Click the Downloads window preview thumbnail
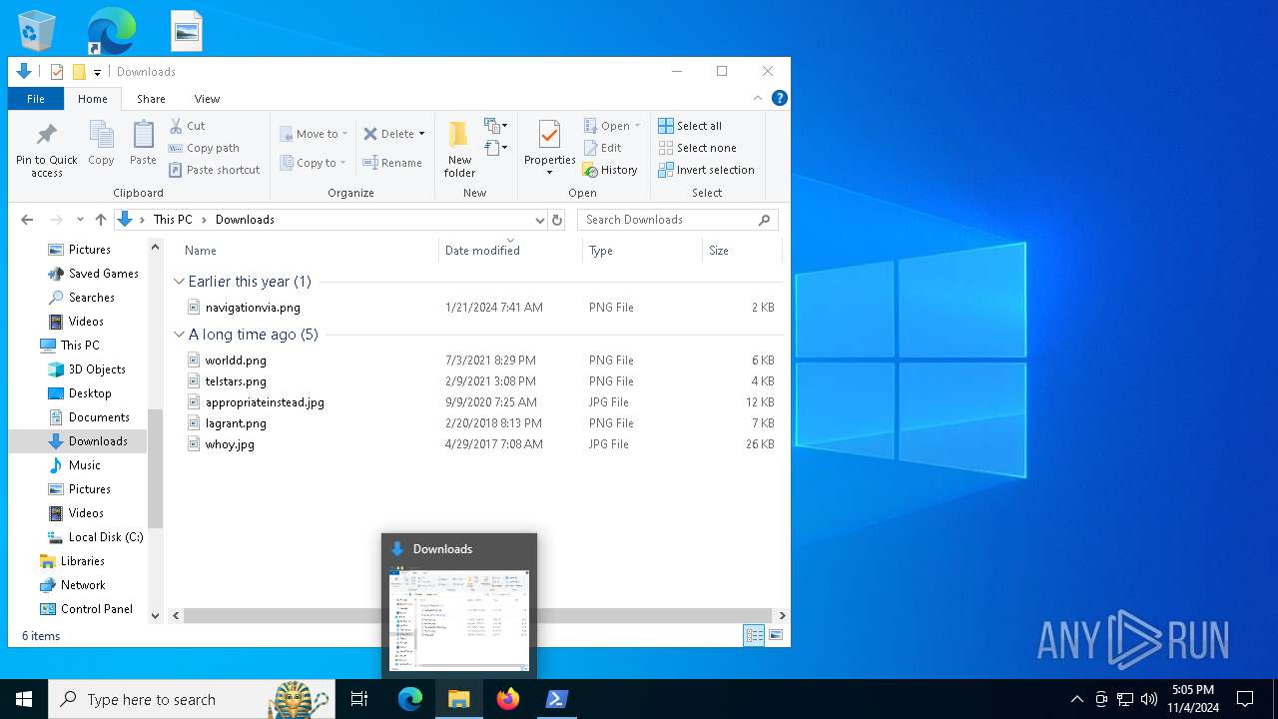 coord(459,620)
